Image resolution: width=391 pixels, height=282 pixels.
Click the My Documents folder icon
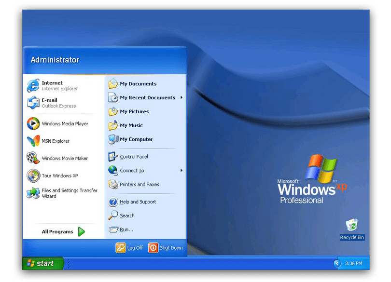[x=113, y=84]
